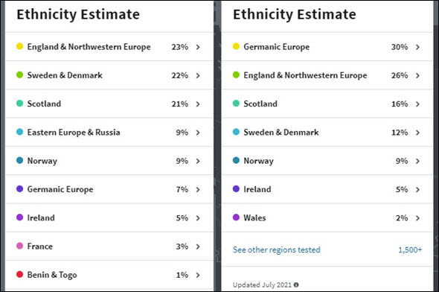Open Scotland 21% details arrow
439x292 pixels.
pos(198,104)
